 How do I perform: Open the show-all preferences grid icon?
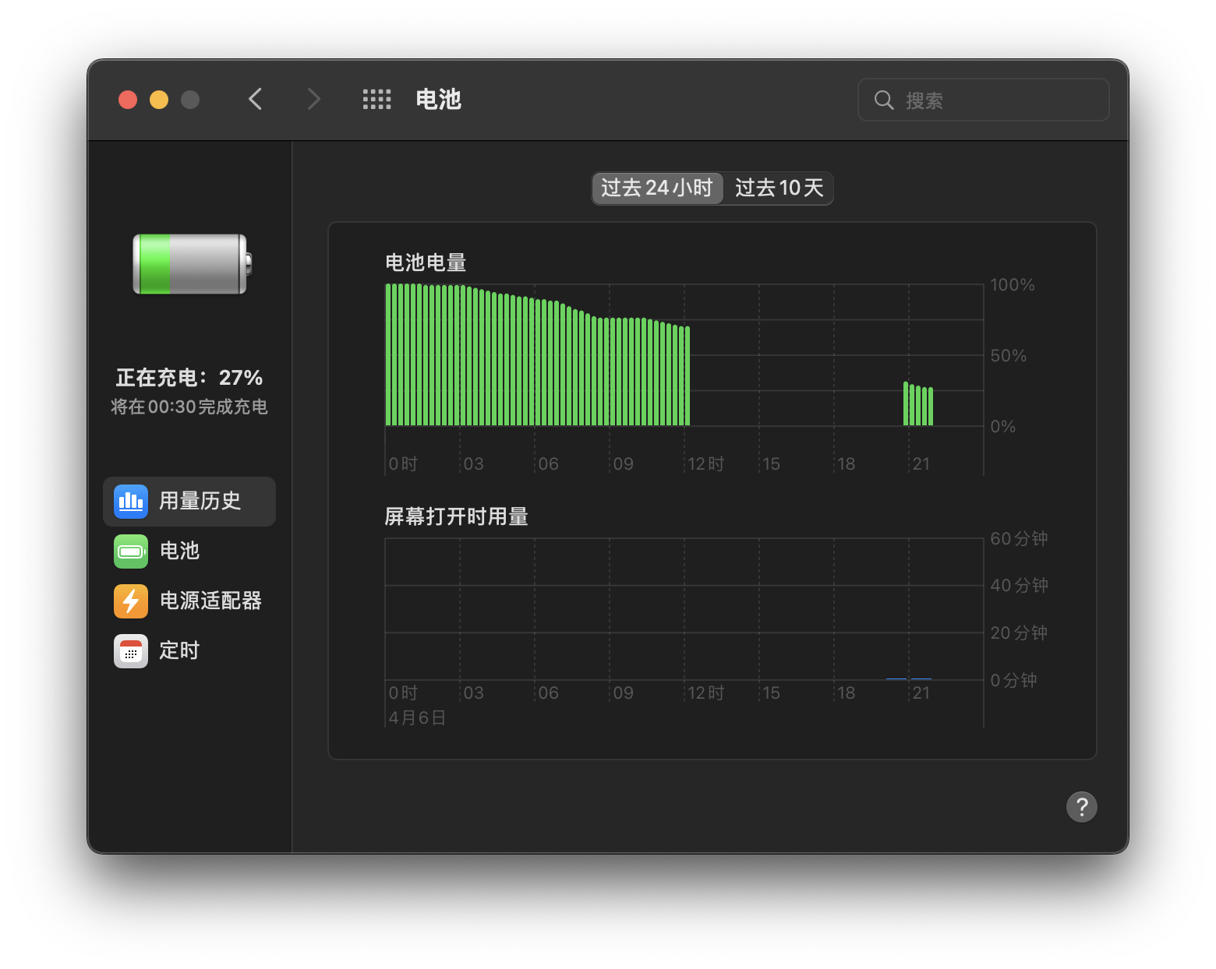pos(376,100)
